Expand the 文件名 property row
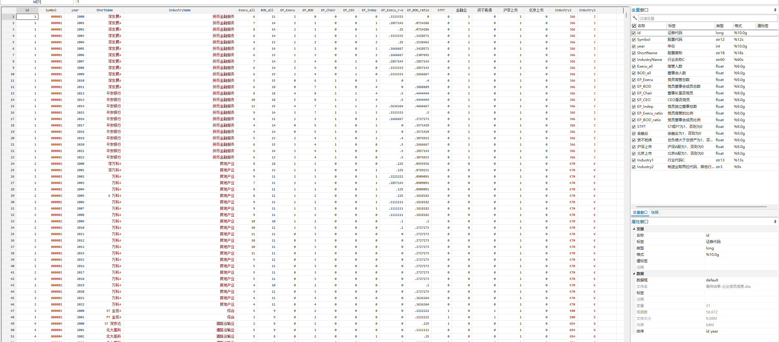 coord(634,287)
